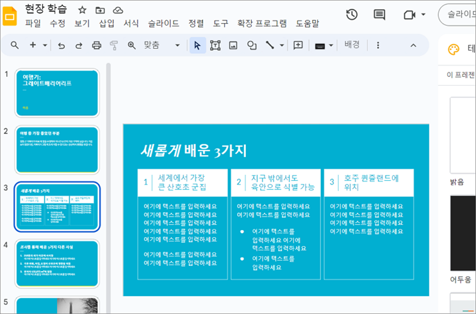Viewport: 476px width, 314px height.
Task: Choose the 밝음 light theme thumbnail
Action: 463,135
